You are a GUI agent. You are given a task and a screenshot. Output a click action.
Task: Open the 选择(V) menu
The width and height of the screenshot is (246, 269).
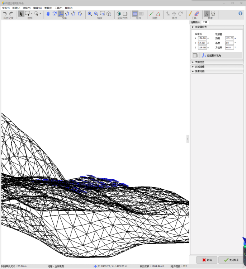[27, 8]
